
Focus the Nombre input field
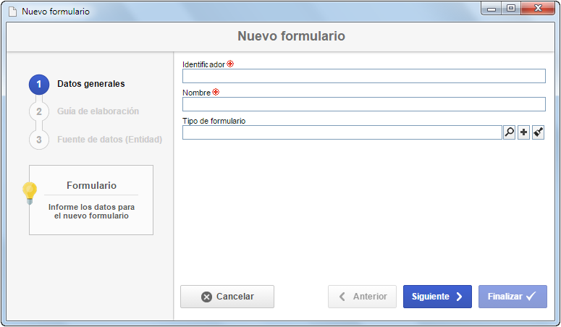pyautogui.click(x=364, y=104)
